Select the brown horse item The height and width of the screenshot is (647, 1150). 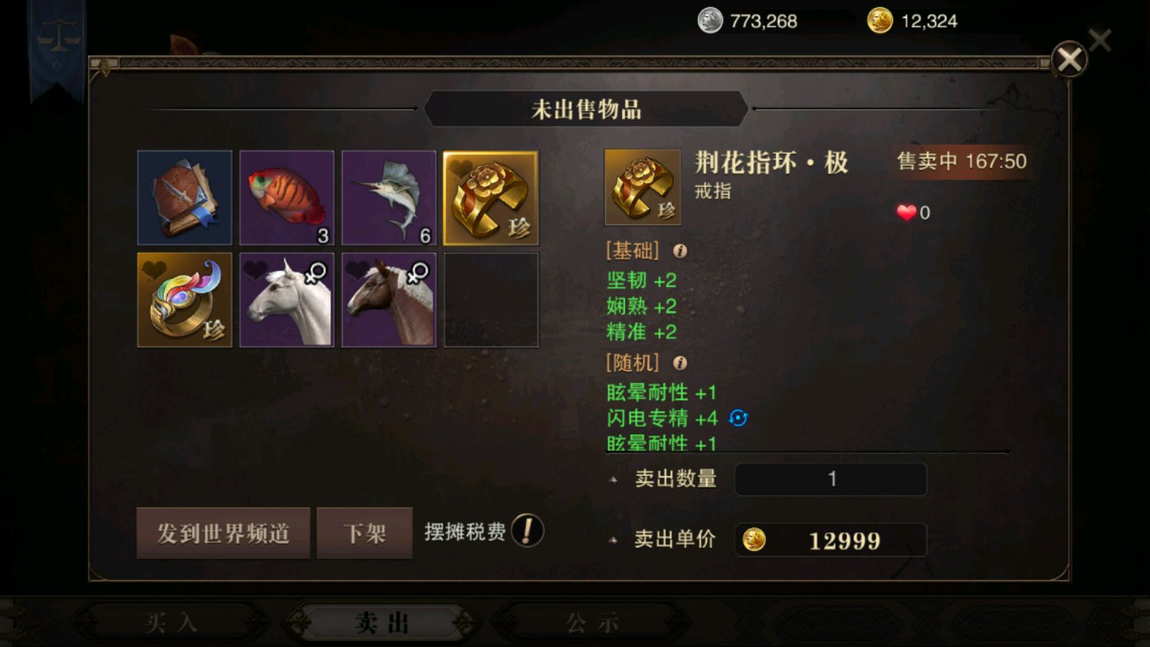[389, 300]
